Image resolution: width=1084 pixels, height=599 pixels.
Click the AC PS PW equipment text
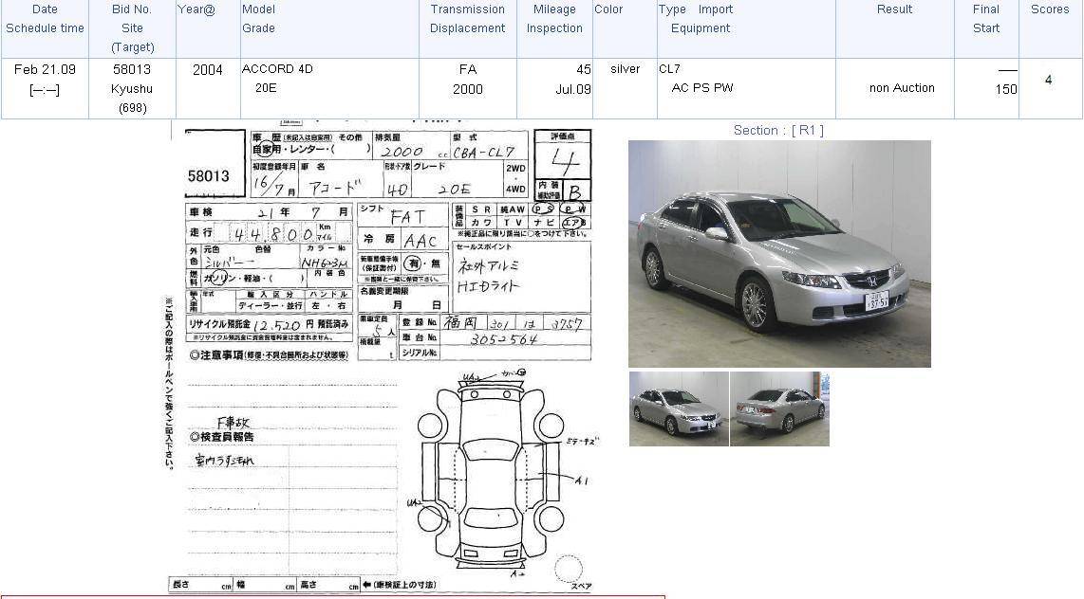coord(702,87)
